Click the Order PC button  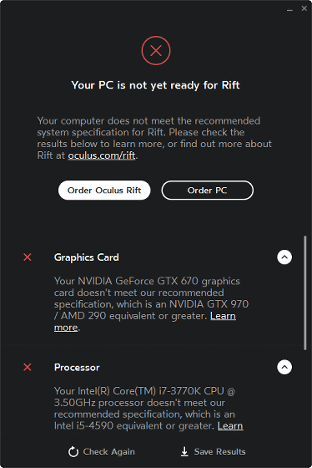coord(208,191)
